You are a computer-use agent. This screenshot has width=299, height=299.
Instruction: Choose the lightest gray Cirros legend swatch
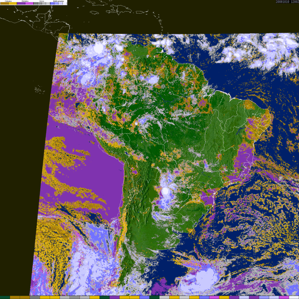48,3
